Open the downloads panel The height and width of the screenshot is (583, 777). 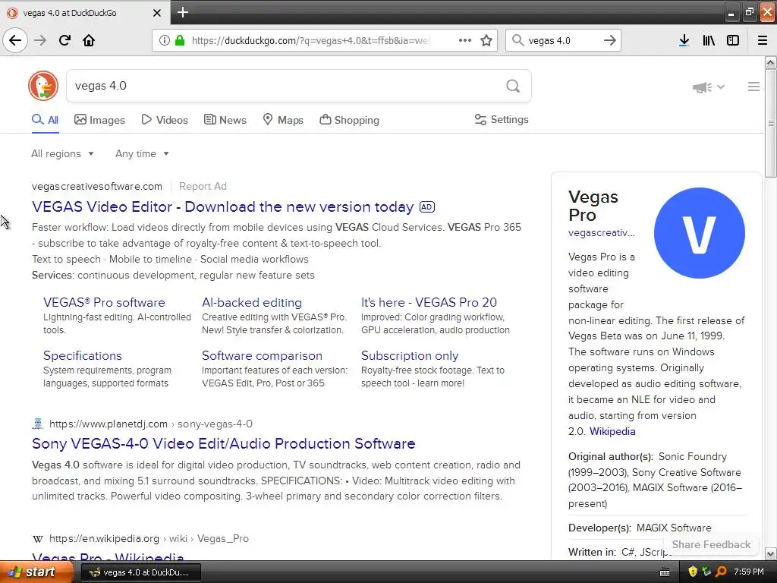(684, 40)
